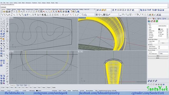
Task: Uncheck the Casts shadows checkbox
Action: point(159,46)
